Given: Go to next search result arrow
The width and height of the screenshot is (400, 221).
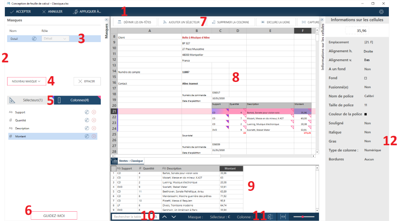Looking at the screenshot, I should 174,217.
